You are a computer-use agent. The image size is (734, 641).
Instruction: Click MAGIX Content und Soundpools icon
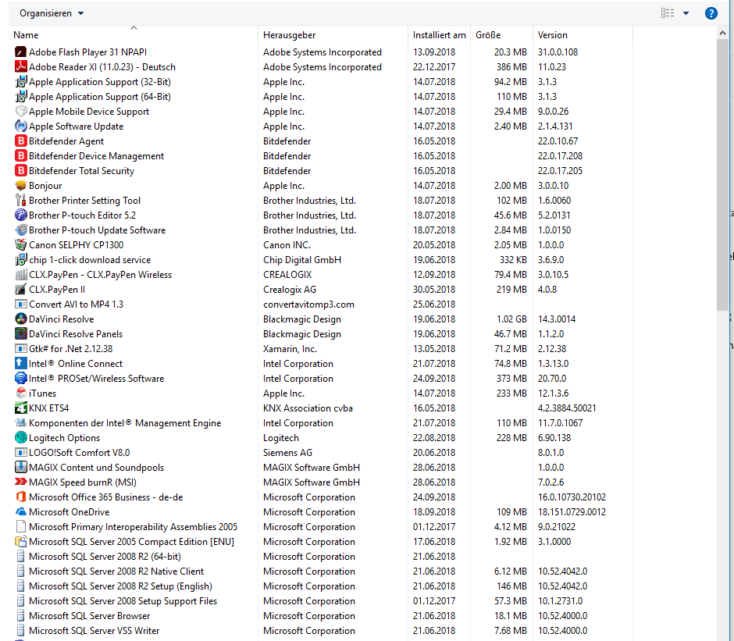coord(20,468)
